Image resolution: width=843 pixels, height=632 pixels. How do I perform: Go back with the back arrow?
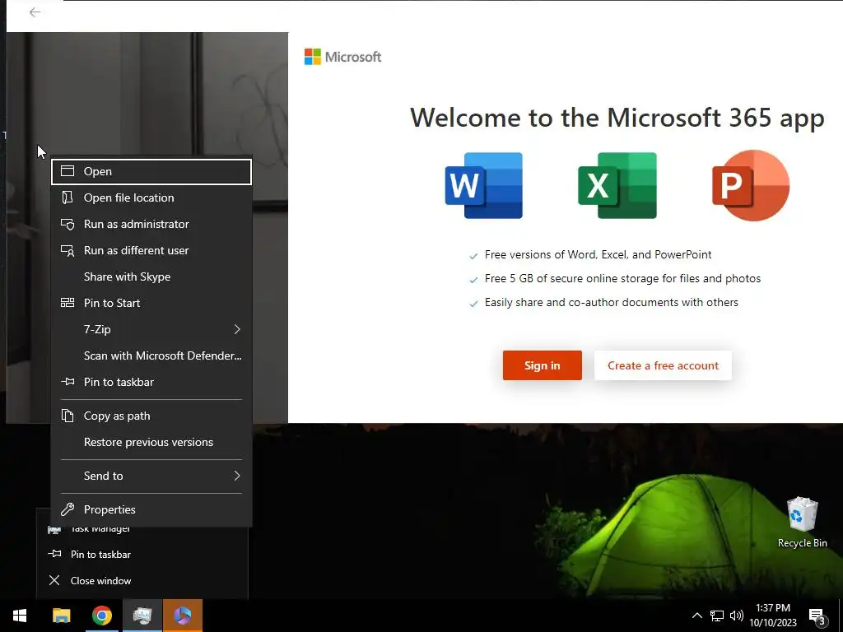click(35, 12)
